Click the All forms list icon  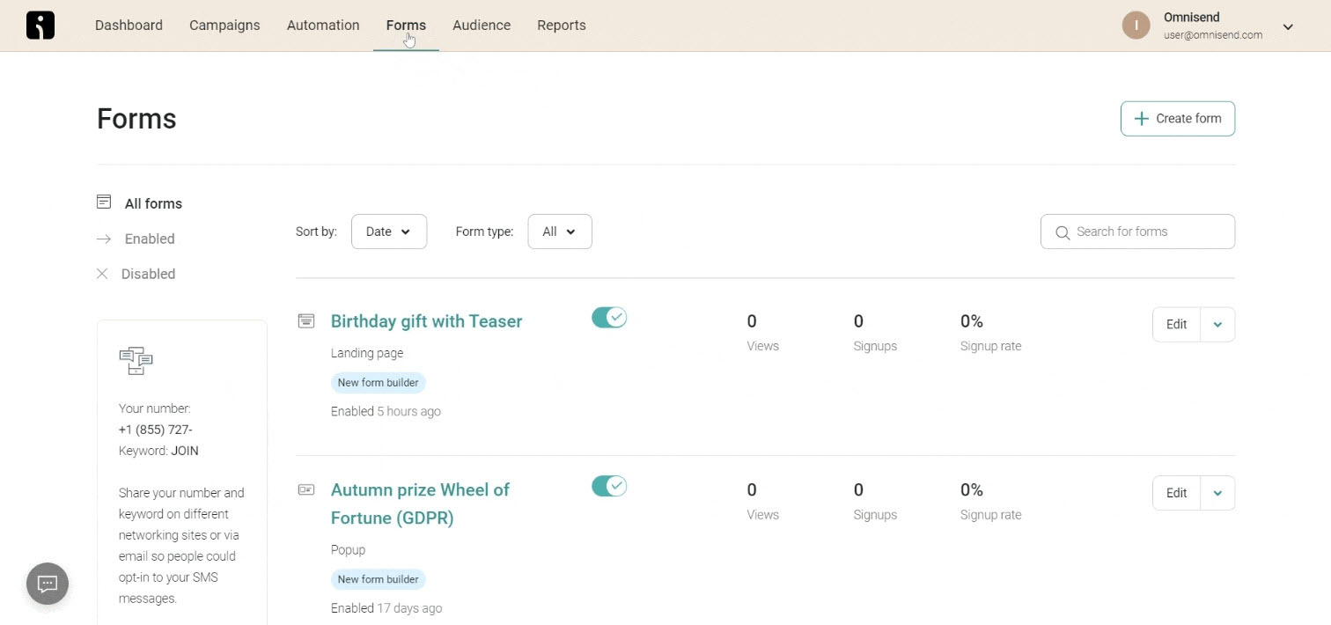coord(104,202)
